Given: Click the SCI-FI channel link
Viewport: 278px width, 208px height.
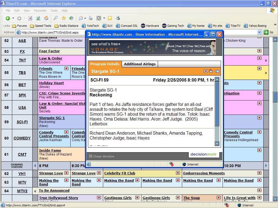Looking at the screenshot, I should (x=22, y=122).
